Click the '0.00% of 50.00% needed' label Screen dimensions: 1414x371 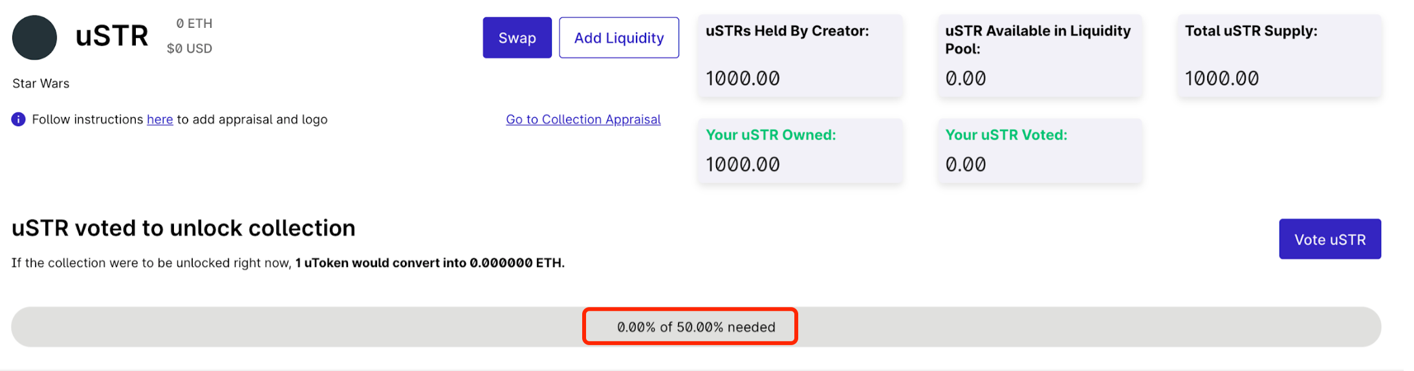pyautogui.click(x=696, y=327)
